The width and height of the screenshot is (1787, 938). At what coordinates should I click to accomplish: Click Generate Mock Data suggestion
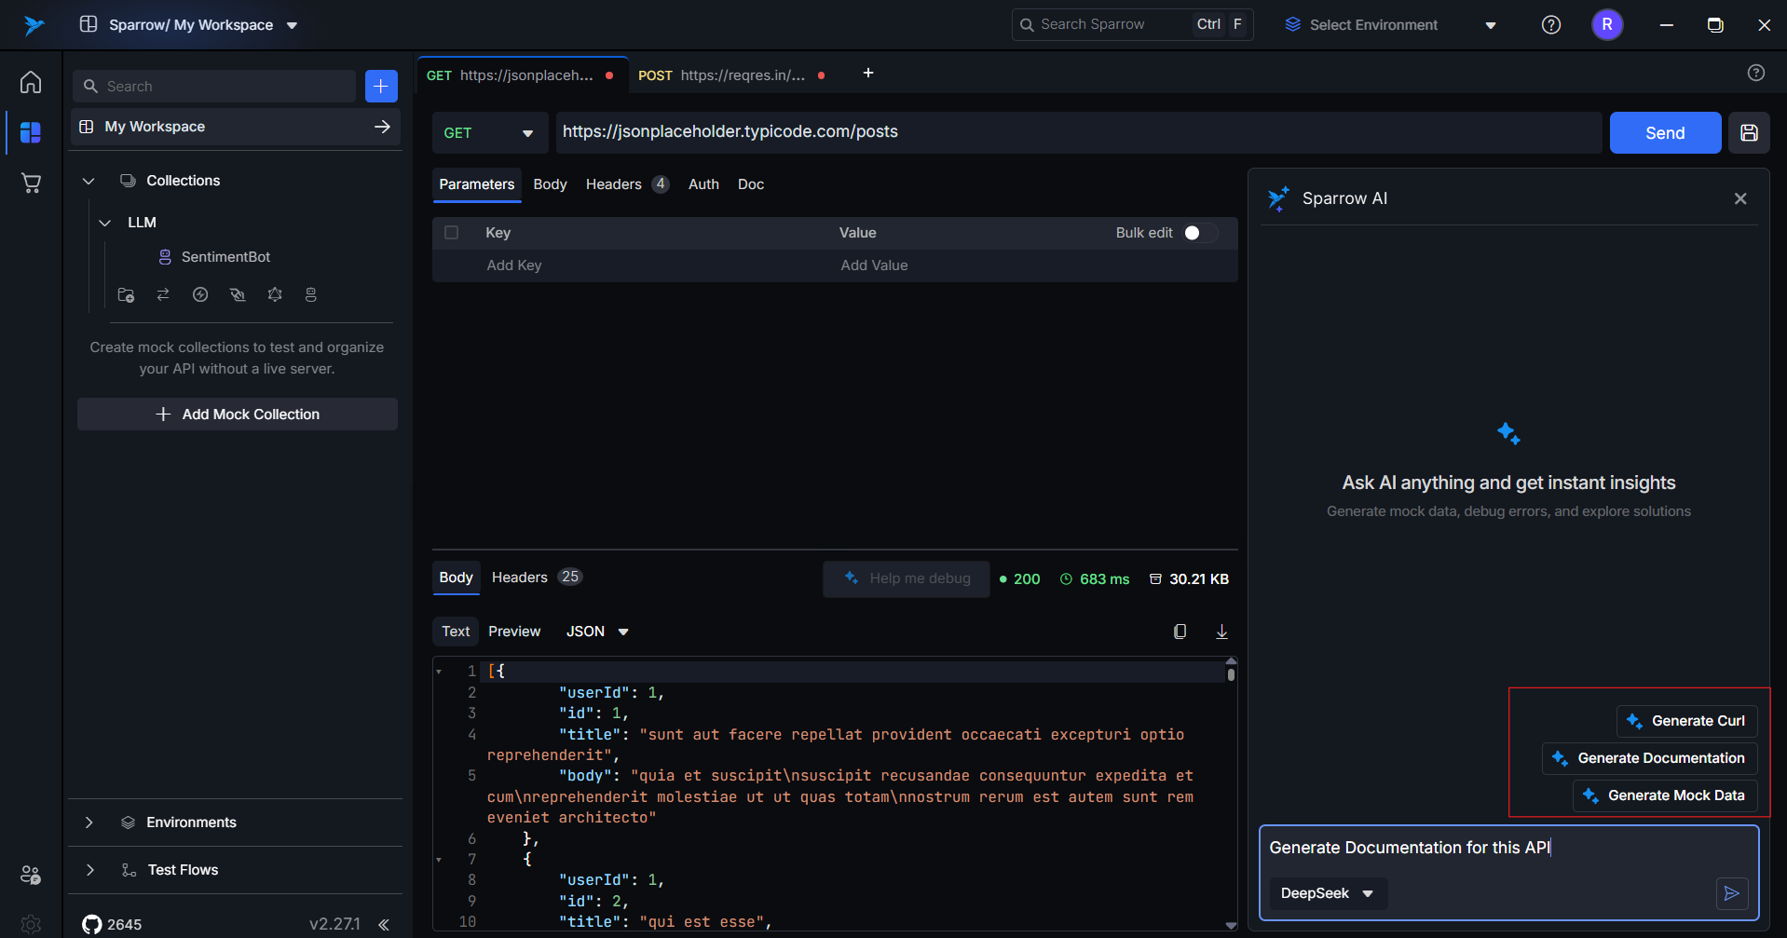1665,795
